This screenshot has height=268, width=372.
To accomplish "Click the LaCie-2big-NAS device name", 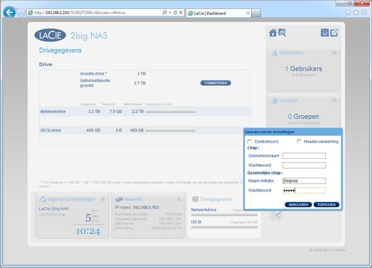I will (x=53, y=209).
